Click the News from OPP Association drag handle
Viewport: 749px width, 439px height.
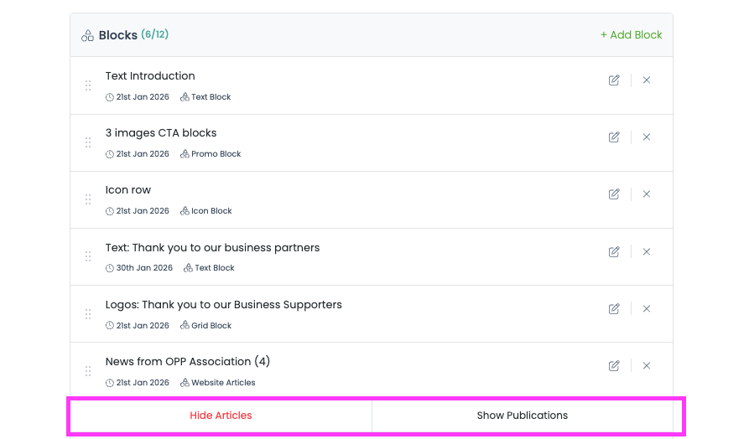(x=88, y=371)
